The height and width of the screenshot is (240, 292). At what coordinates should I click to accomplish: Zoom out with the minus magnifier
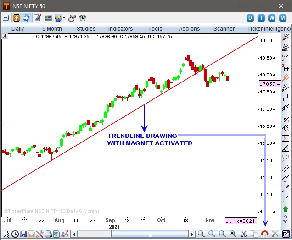pyautogui.click(x=222, y=234)
